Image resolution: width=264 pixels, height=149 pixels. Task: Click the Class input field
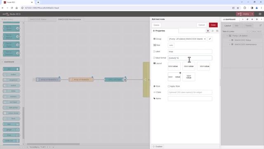[x=190, y=92]
